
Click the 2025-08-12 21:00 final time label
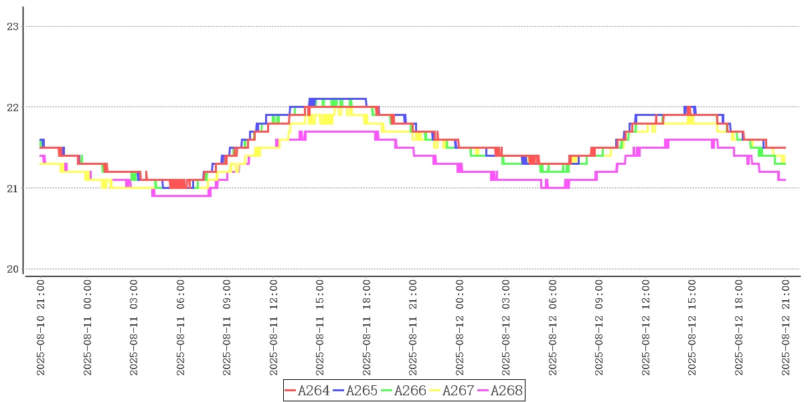(786, 328)
